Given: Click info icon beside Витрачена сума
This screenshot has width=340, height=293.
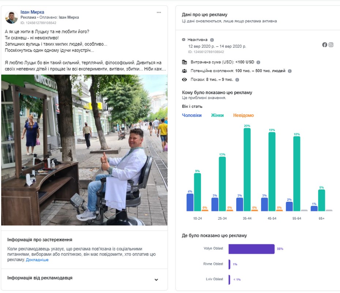Looking at the screenshot, I should (258, 62).
